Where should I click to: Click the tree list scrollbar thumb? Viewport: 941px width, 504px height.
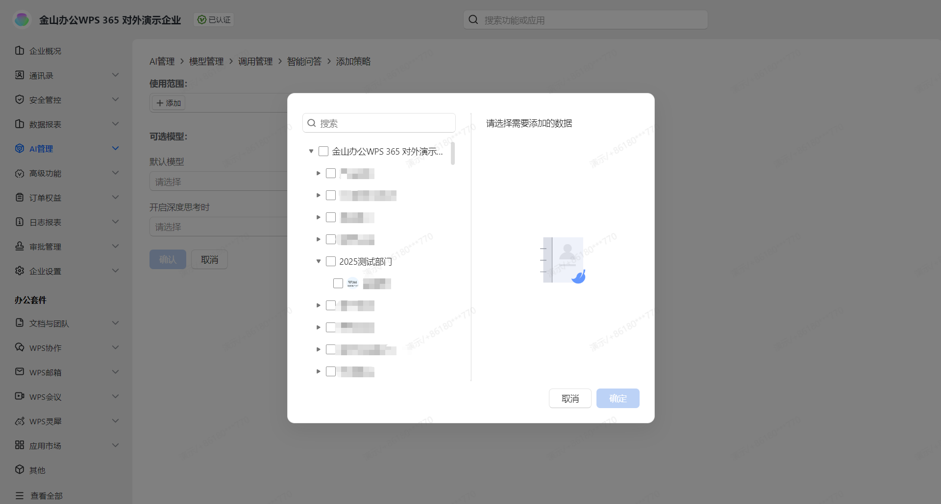(x=453, y=154)
